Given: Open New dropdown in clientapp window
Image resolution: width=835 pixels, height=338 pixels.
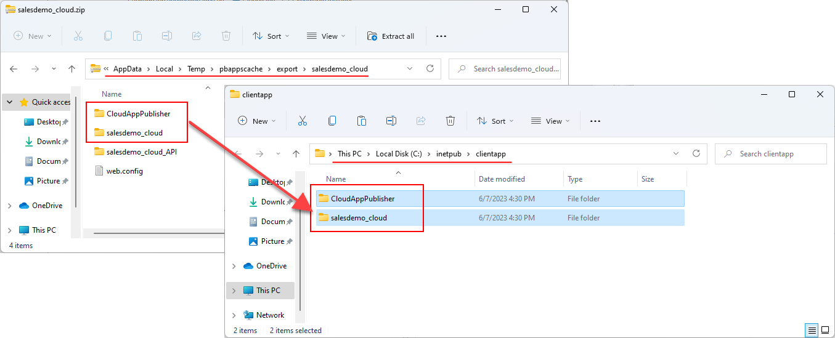Looking at the screenshot, I should (x=258, y=121).
